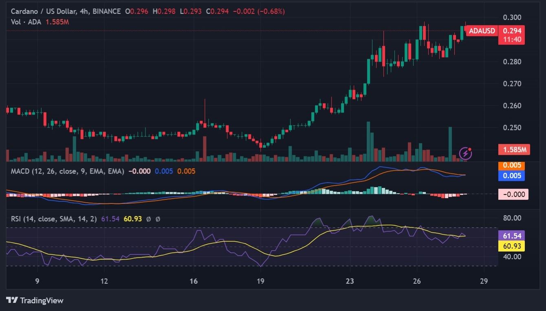Click the blue 0.005 MACD axis tag
Image resolution: width=546 pixels, height=311 pixels.
[x=512, y=176]
